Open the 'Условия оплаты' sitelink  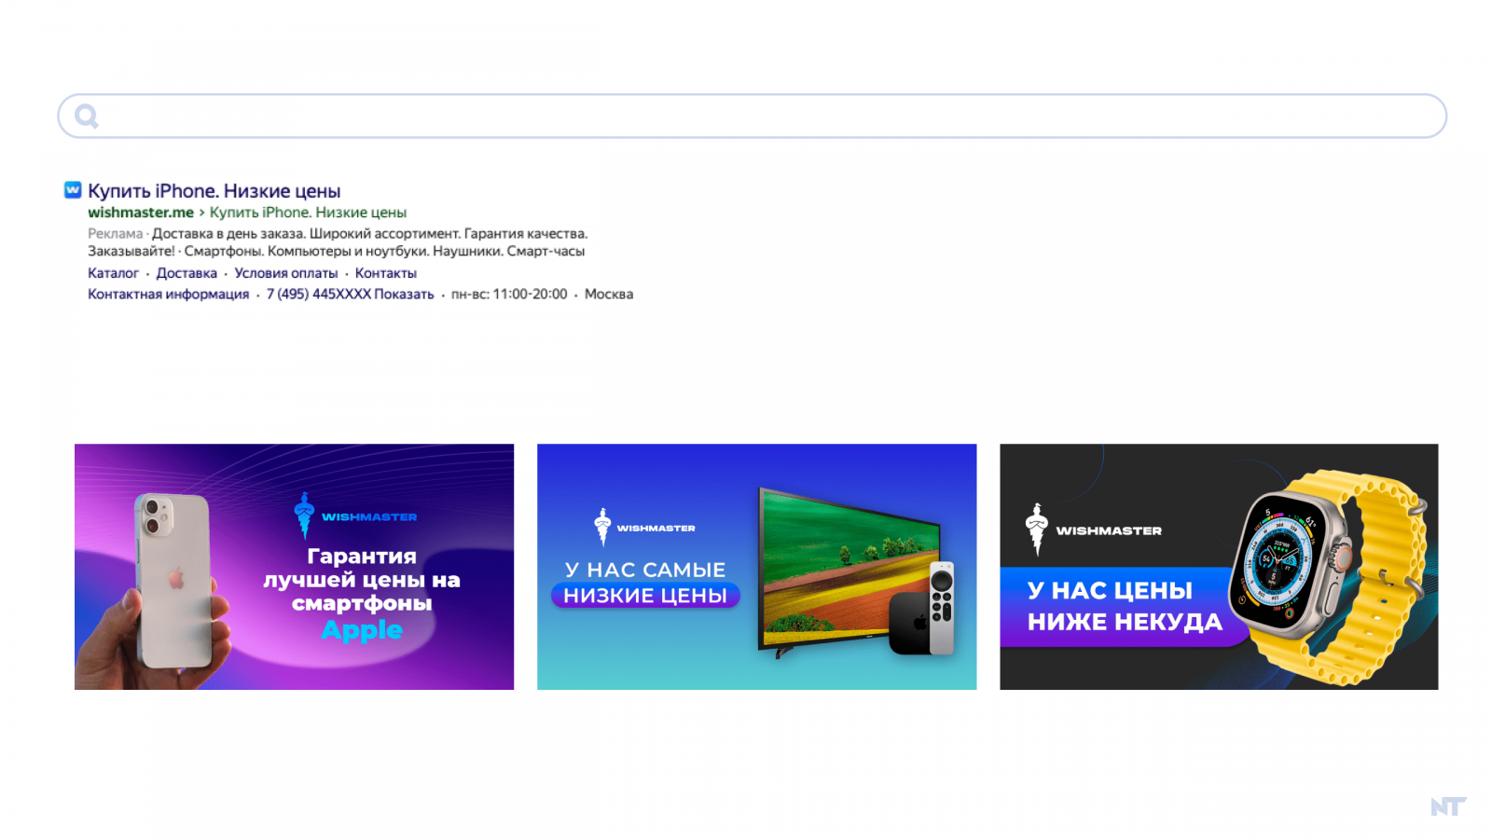[286, 273]
